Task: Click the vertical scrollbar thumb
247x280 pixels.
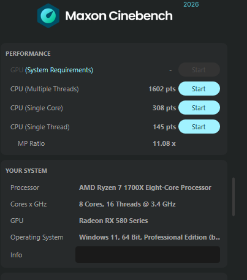Action: tap(234, 197)
